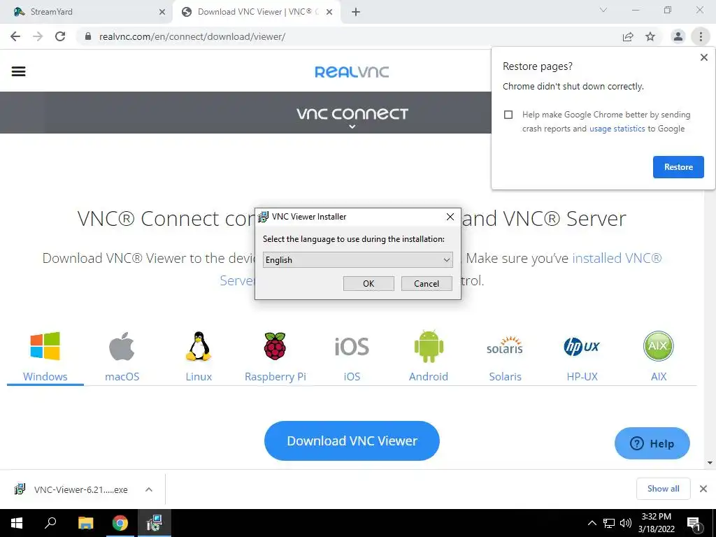Select the Linux penguin icon
This screenshot has width=716, height=537.
[x=199, y=347]
